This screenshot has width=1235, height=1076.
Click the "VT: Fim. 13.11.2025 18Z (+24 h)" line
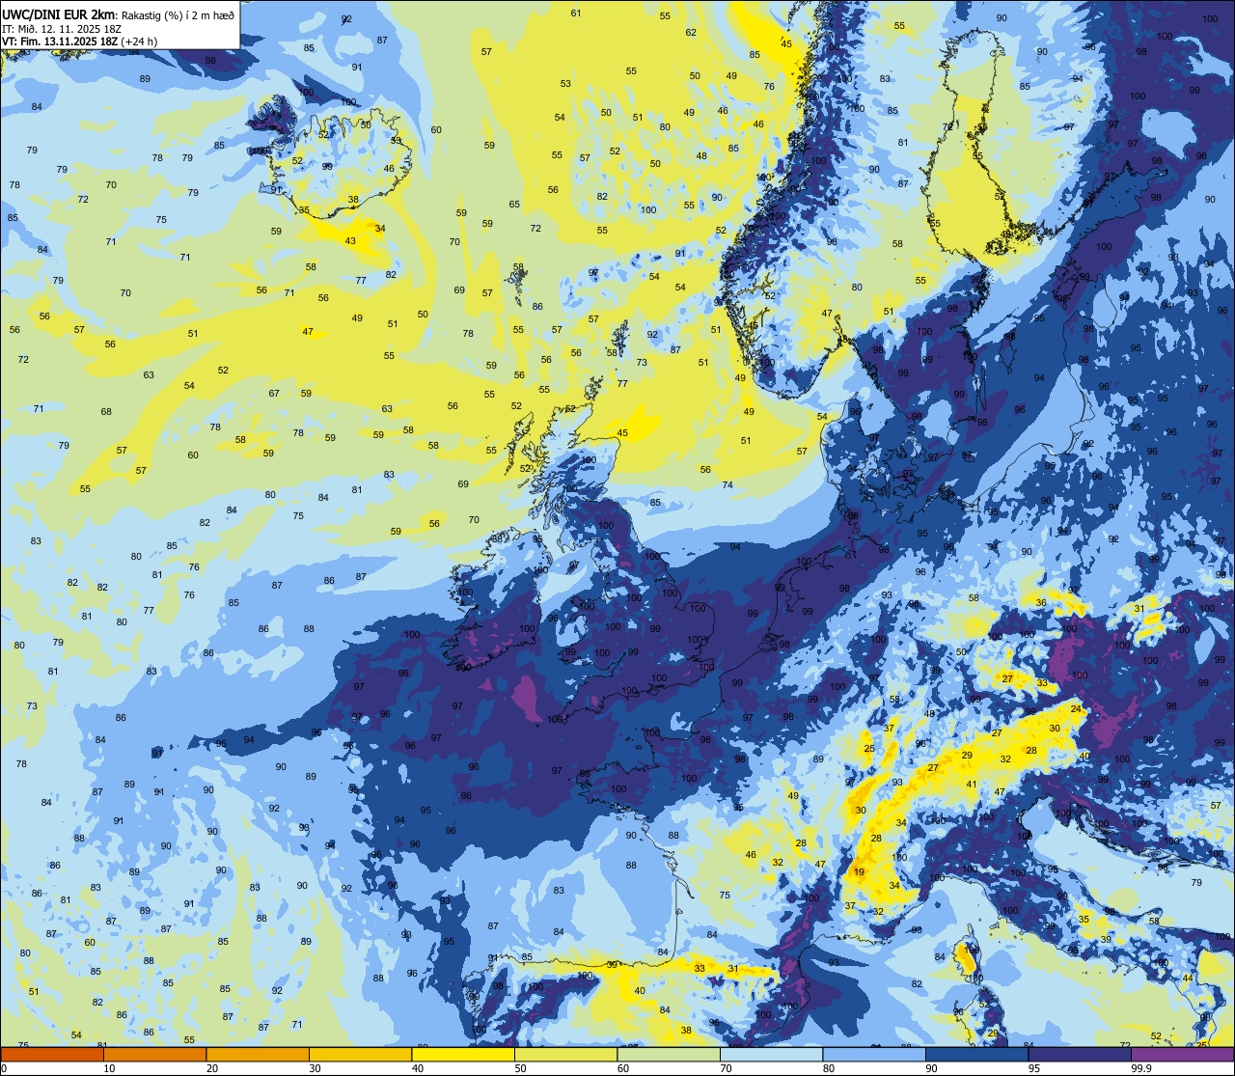(80, 41)
